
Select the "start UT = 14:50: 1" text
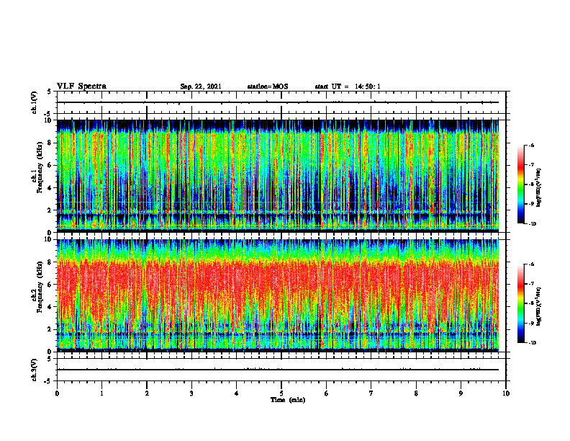(x=348, y=86)
